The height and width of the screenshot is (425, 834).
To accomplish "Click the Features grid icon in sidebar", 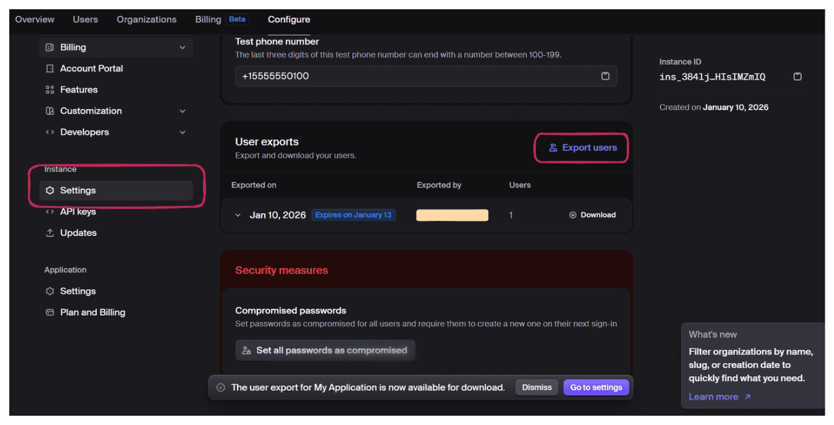I will click(50, 90).
